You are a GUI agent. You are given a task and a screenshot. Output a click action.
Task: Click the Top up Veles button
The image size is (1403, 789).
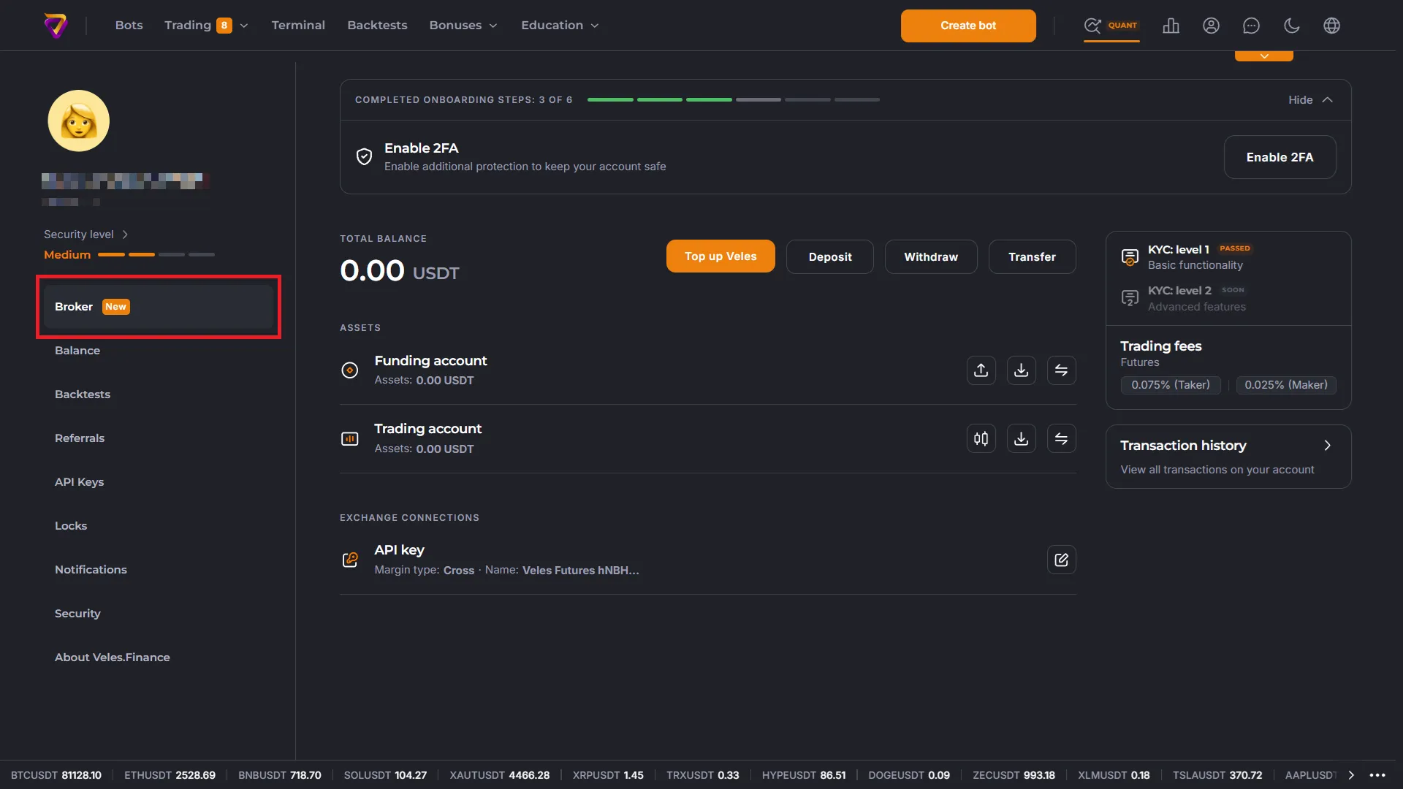tap(720, 256)
